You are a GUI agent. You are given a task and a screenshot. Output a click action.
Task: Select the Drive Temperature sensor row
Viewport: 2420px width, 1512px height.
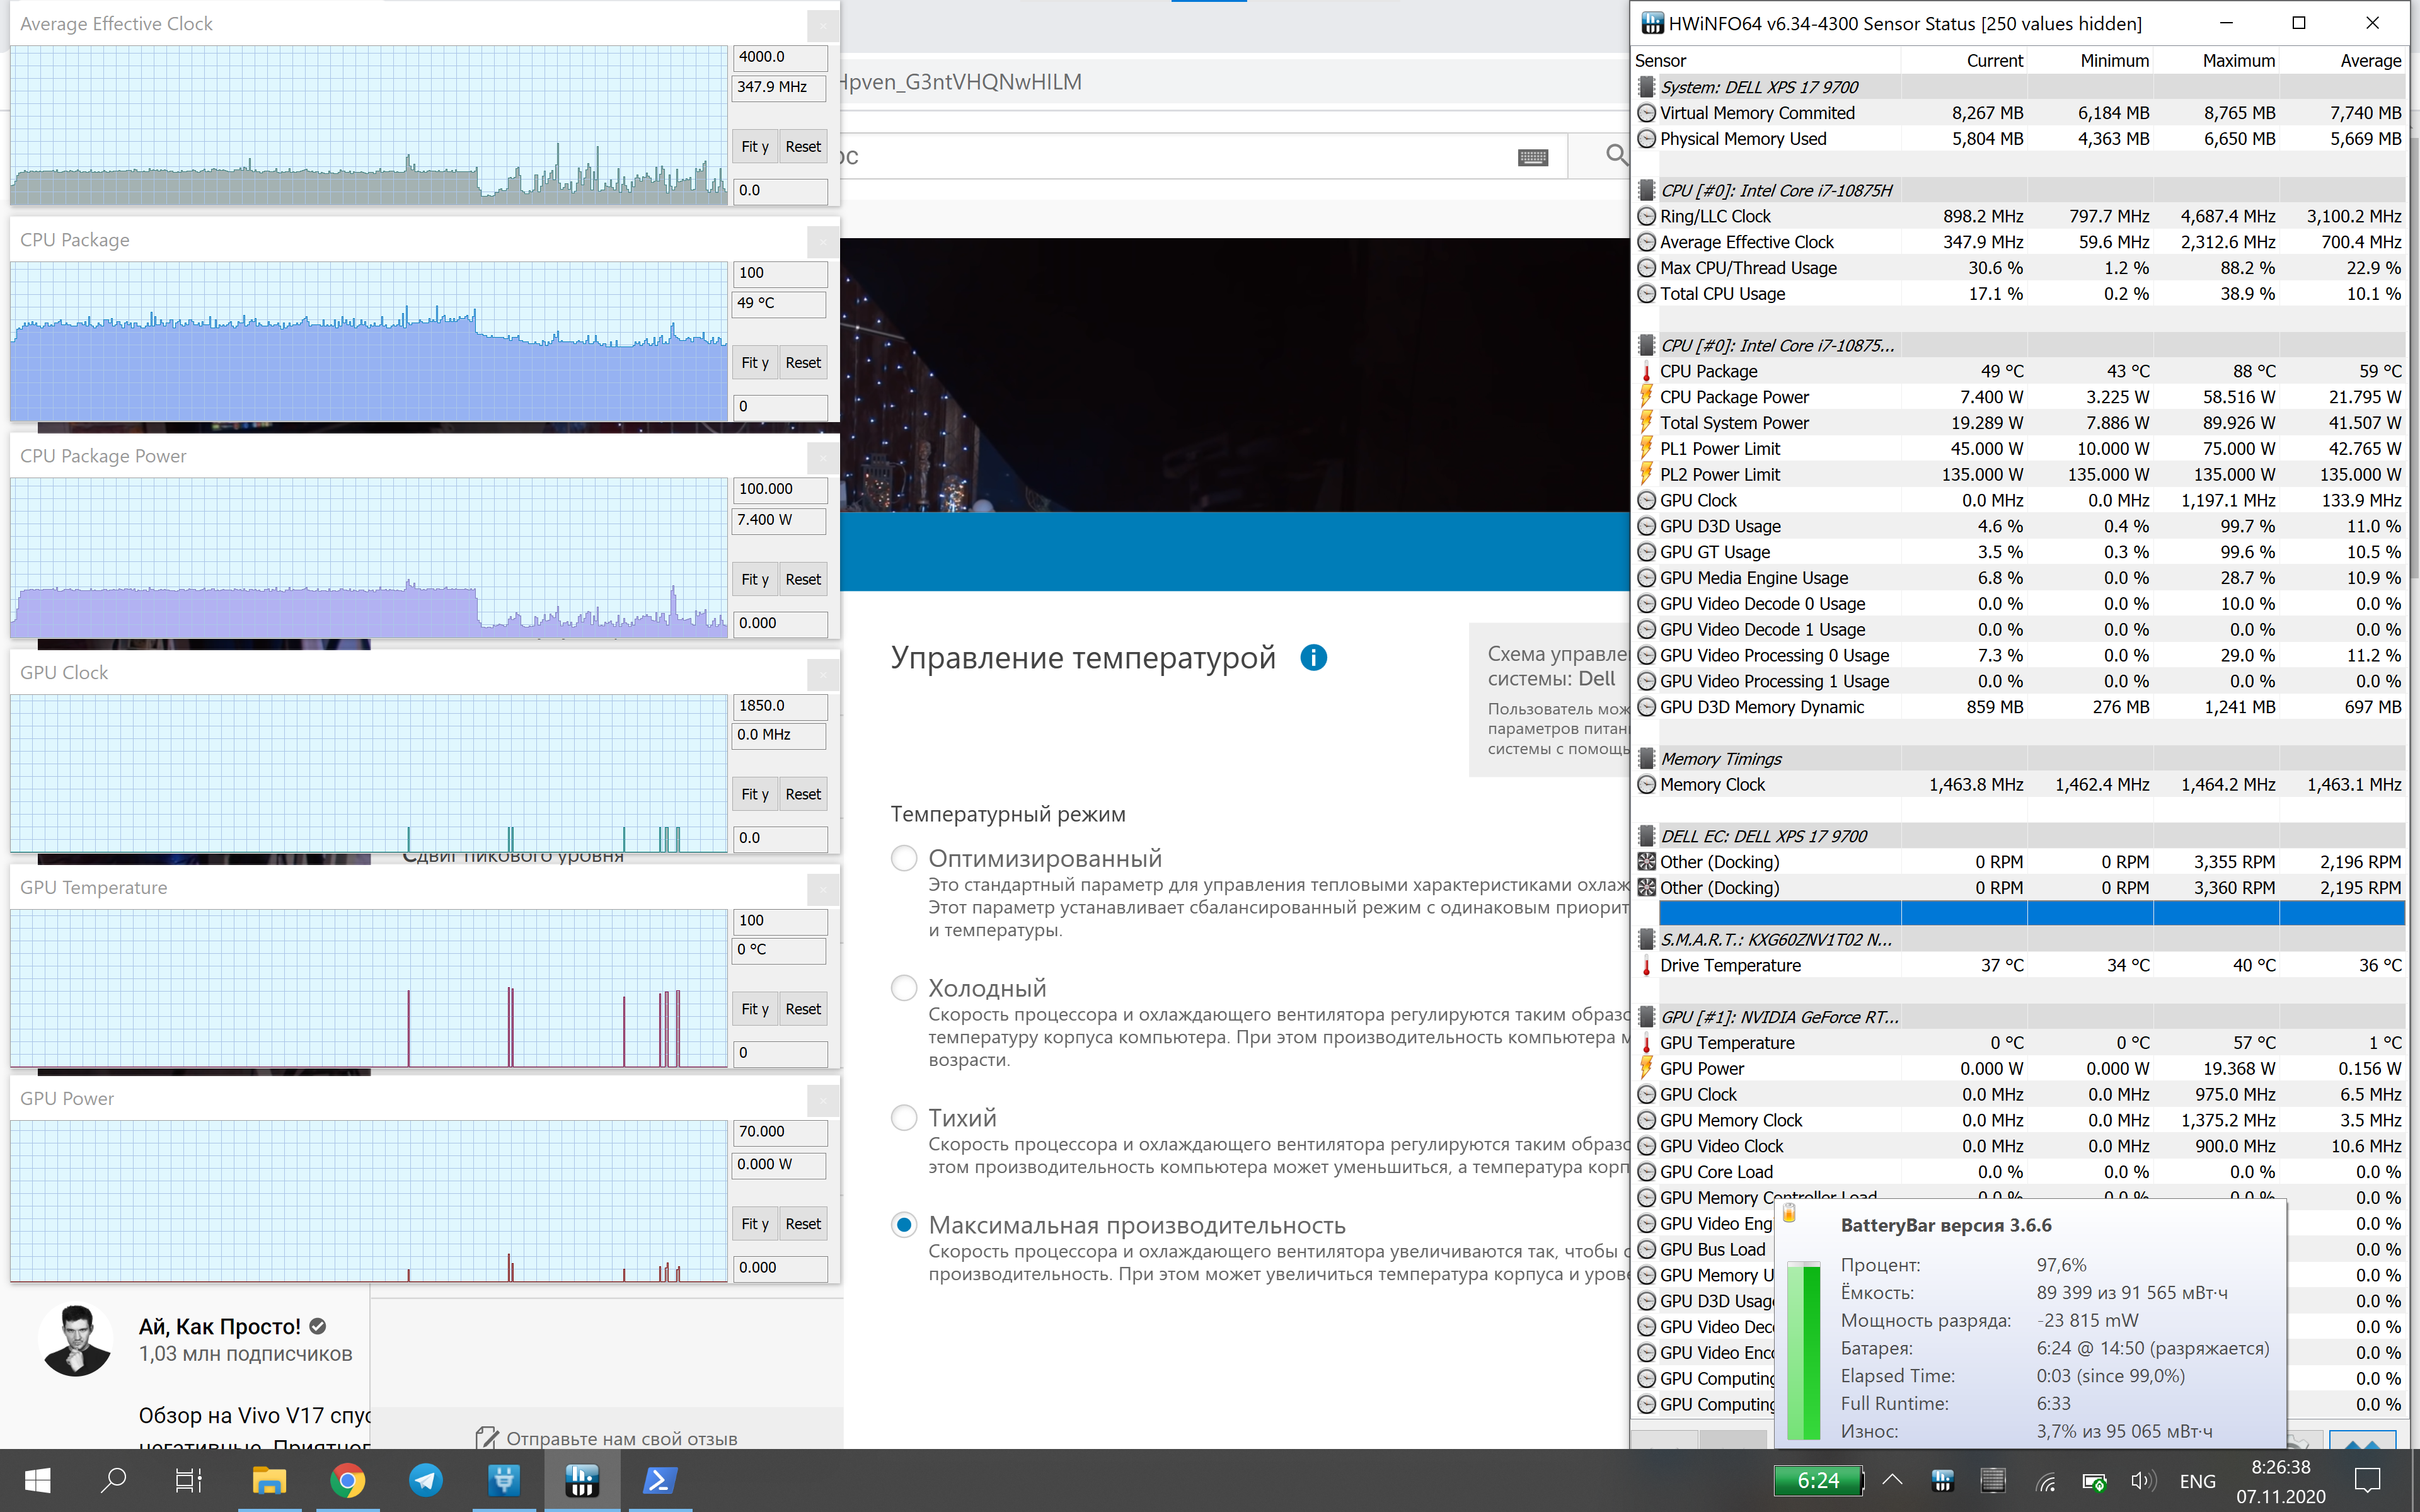2019,966
